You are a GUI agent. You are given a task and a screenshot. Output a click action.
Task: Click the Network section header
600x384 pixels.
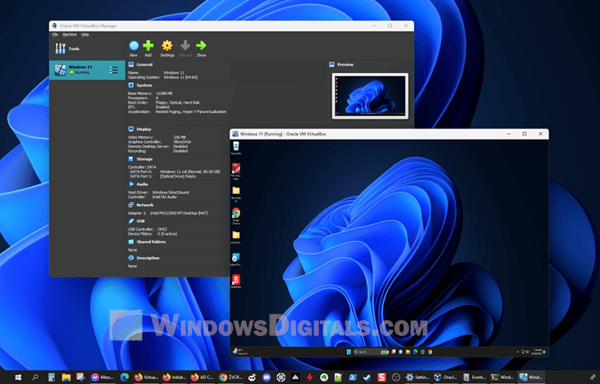(x=145, y=205)
